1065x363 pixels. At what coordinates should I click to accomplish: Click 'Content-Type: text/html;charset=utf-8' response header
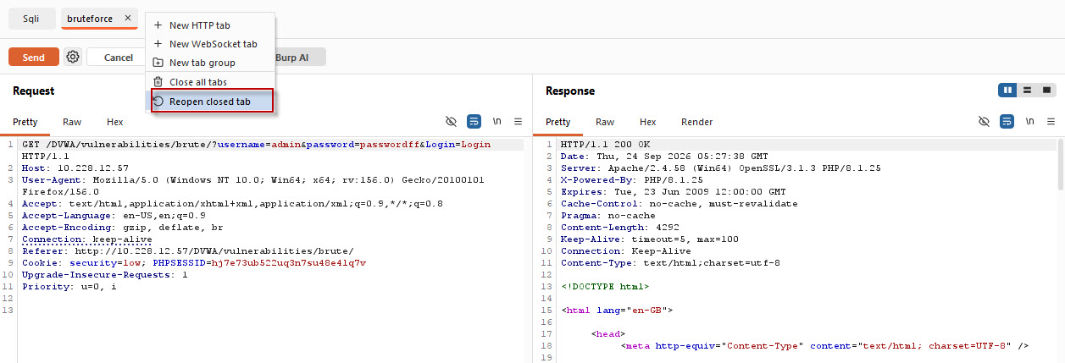tap(671, 263)
